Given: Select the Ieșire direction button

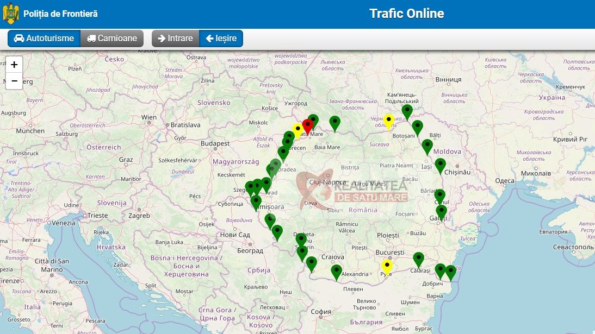Looking at the screenshot, I should click(221, 39).
